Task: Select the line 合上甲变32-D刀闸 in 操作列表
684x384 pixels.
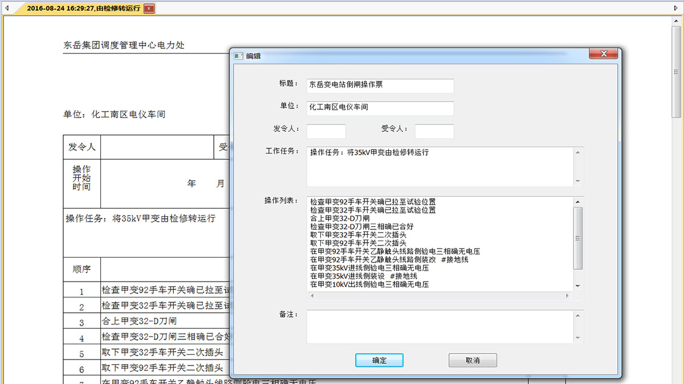Action: tap(340, 218)
